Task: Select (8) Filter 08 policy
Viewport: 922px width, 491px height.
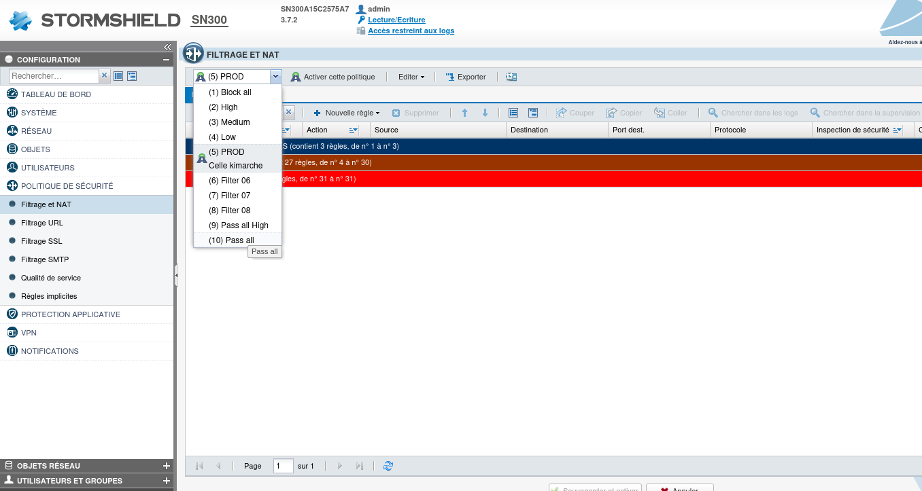Action: pos(237,211)
